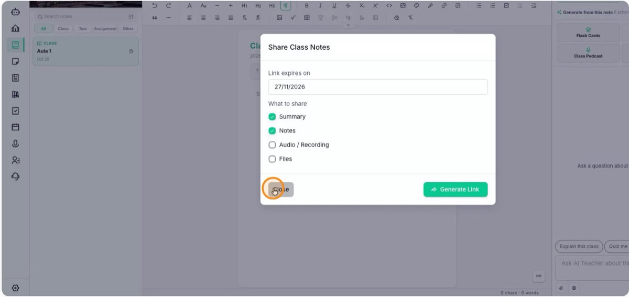Click the globe icon in chat
629x297 pixels.
pyautogui.click(x=574, y=288)
